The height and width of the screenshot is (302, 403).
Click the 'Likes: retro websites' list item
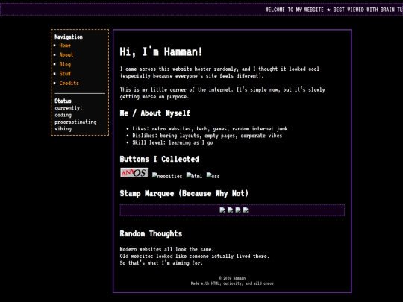pyautogui.click(x=210, y=129)
